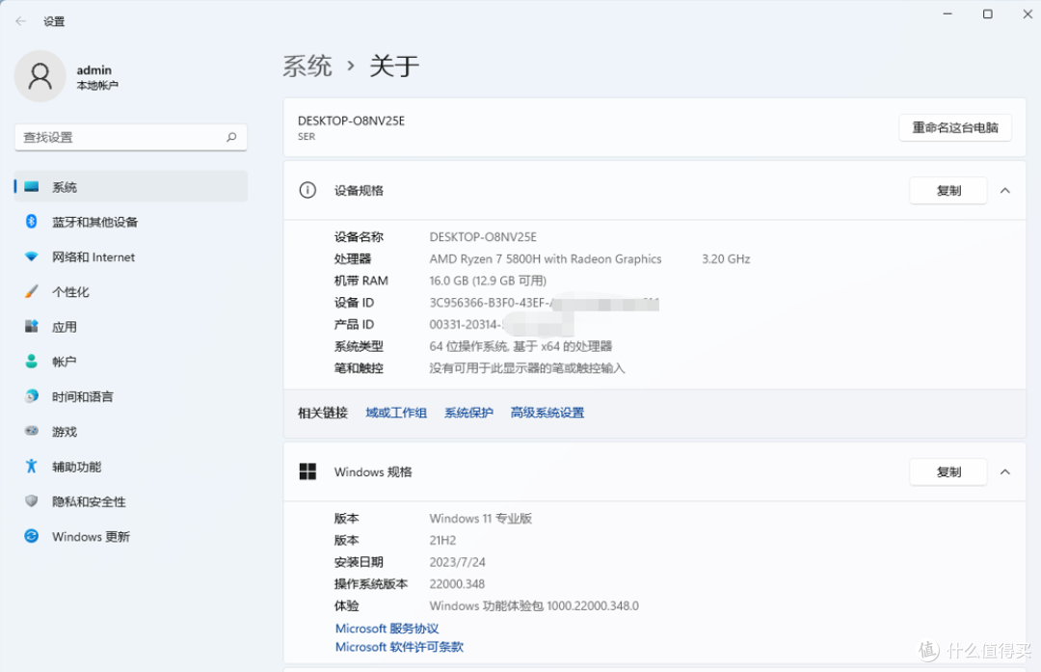
Task: Select device name value DESKTOP-O8NV25E in specs
Action: (x=483, y=237)
